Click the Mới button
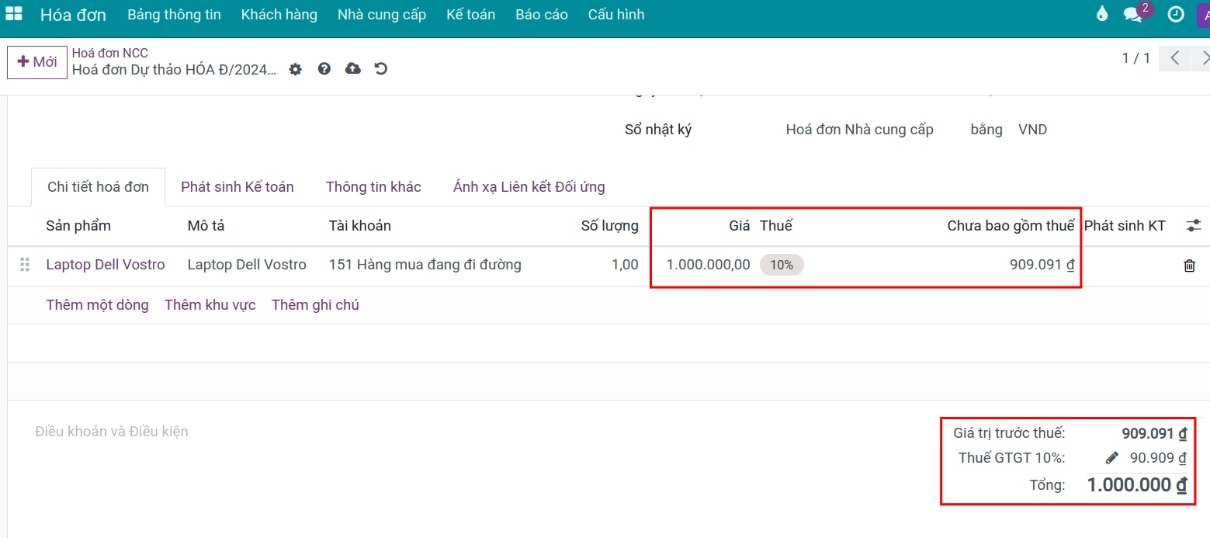Screen dimensions: 1210x538 pos(37,62)
